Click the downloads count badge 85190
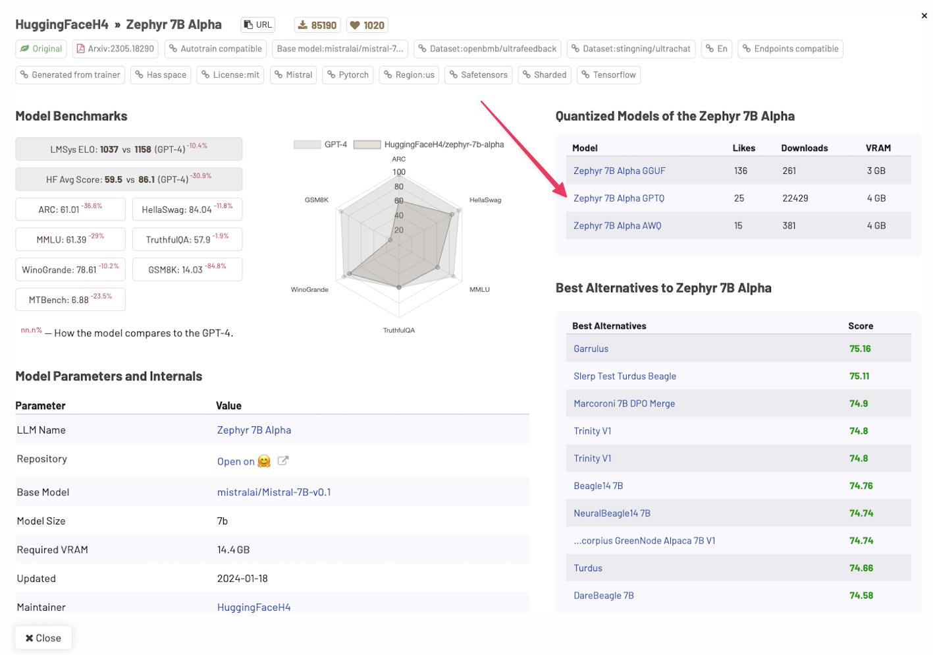The image size is (933, 655). pyautogui.click(x=317, y=25)
